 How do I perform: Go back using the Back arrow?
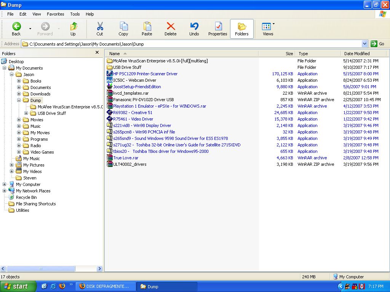pos(16,29)
